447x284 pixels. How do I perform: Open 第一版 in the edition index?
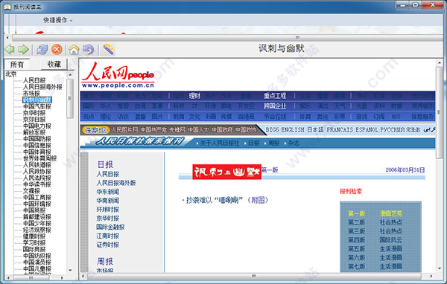point(356,213)
